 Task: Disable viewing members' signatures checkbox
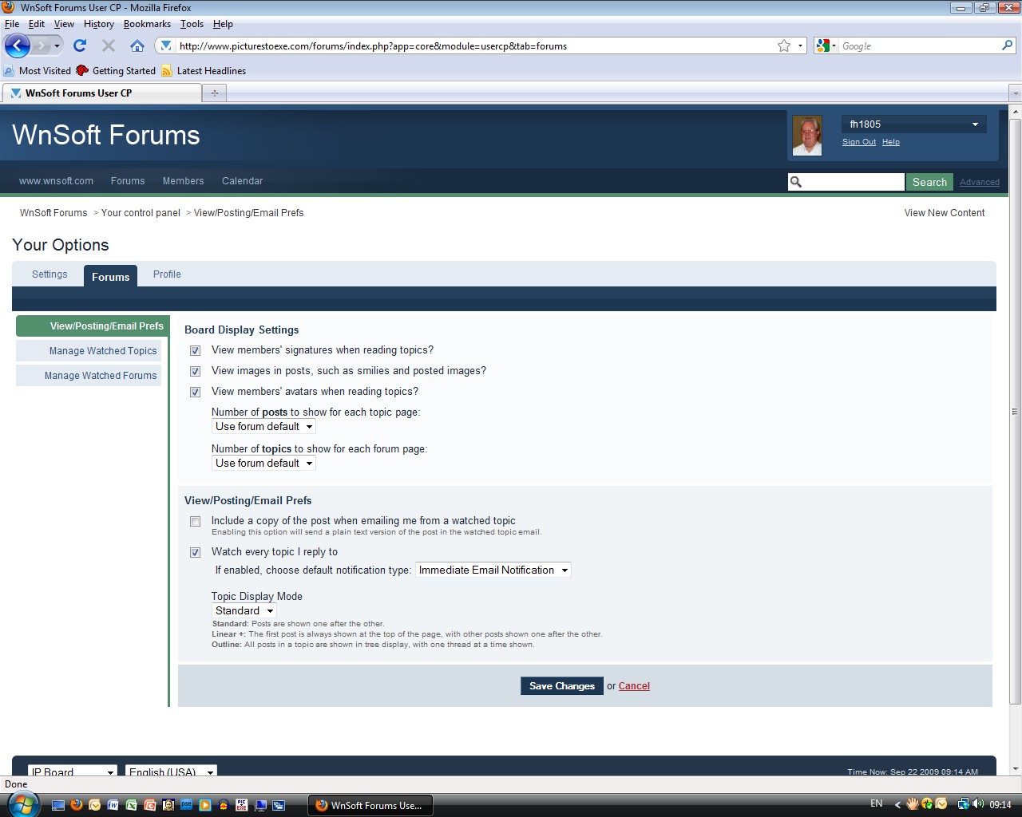pyautogui.click(x=195, y=351)
